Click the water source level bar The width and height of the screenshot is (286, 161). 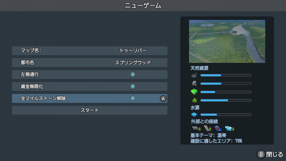(226, 114)
